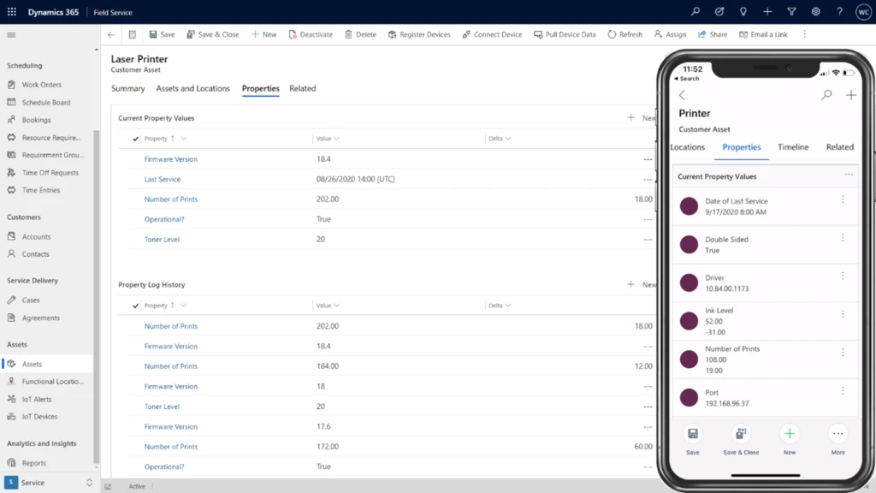The width and height of the screenshot is (876, 493).
Task: Open the quick create plus icon
Action: pos(766,11)
